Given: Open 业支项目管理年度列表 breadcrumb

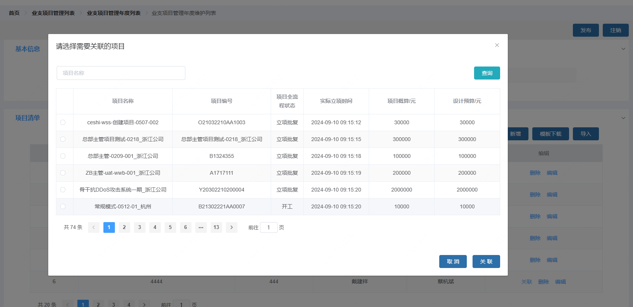Looking at the screenshot, I should click(114, 13).
